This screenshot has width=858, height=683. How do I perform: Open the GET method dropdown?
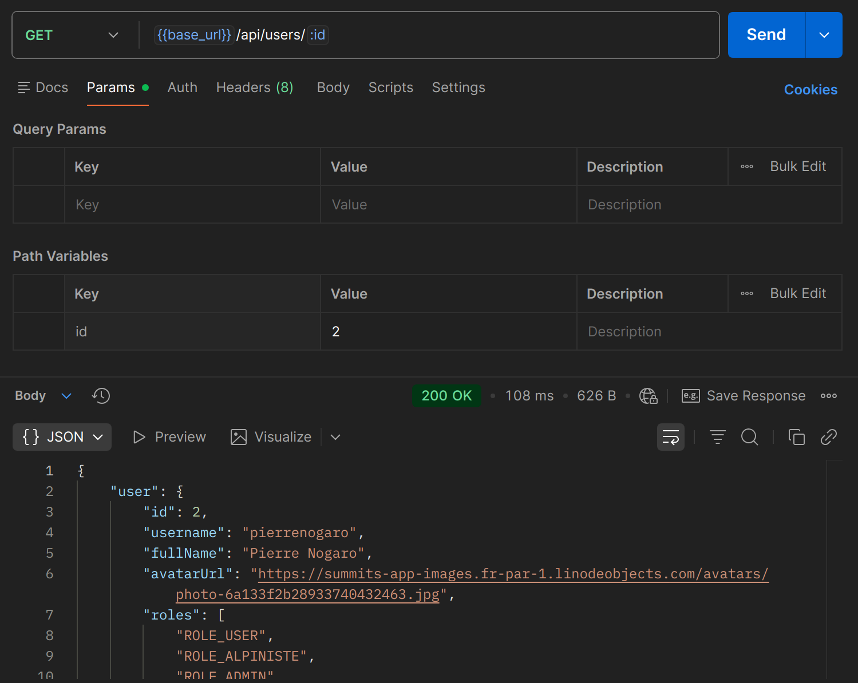(72, 35)
